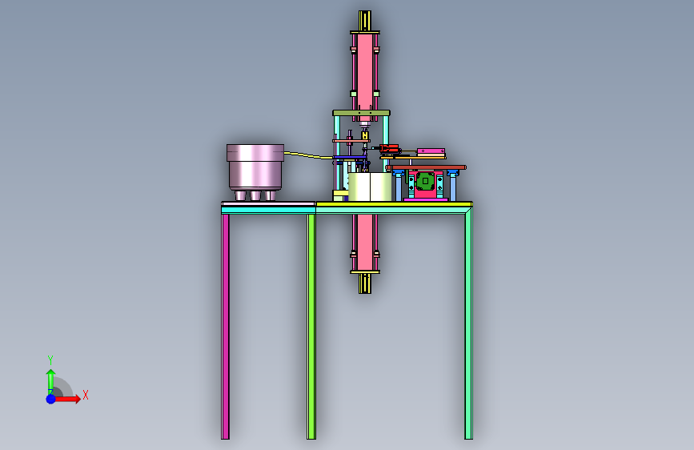The height and width of the screenshot is (450, 694).
Task: Select the lower pink cylinder below the table
Action: click(x=365, y=243)
